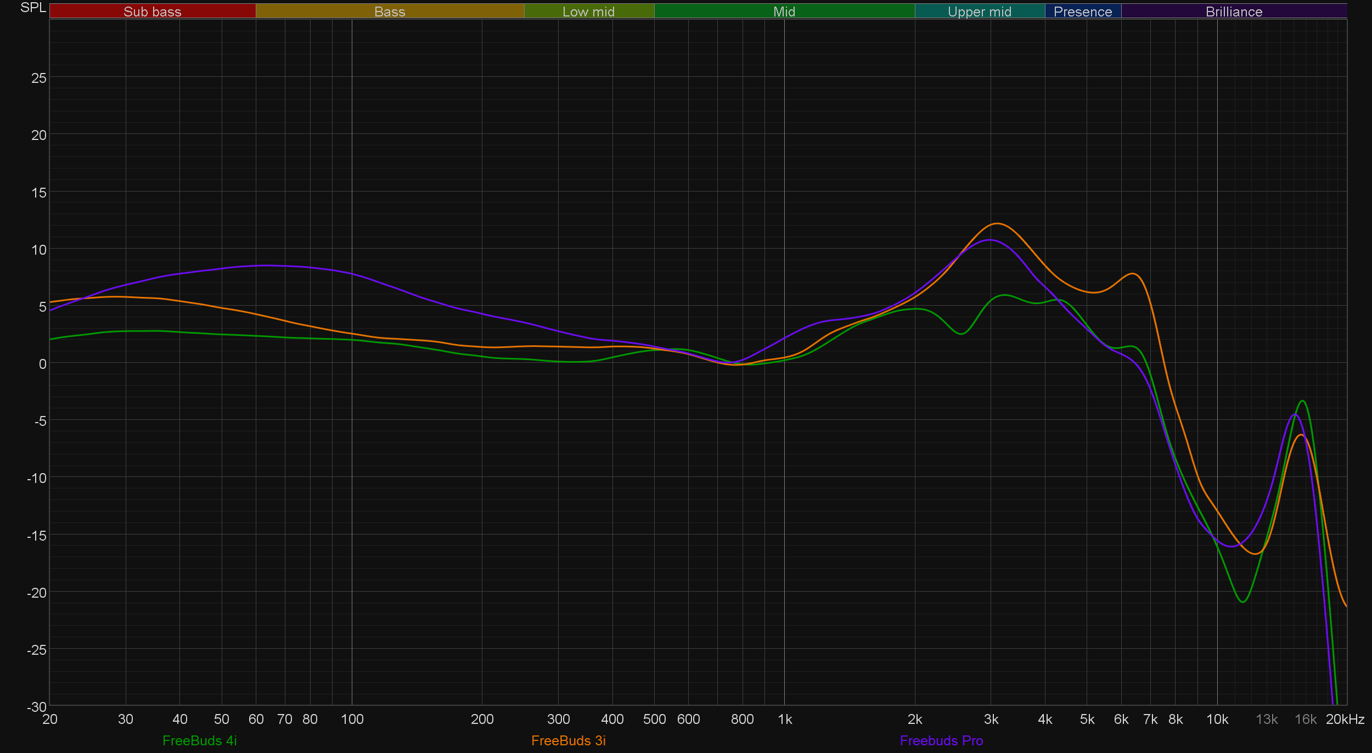This screenshot has height=753, width=1372.
Task: Click the Low mid band label
Action: coord(588,12)
